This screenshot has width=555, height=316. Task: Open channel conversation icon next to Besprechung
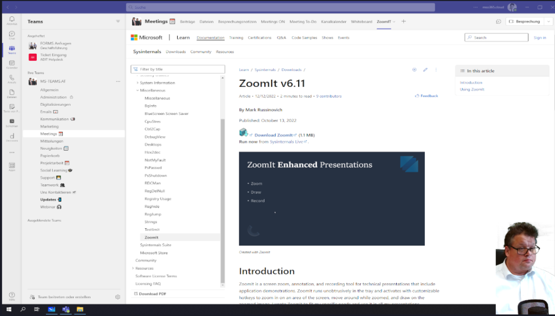pyautogui.click(x=499, y=22)
